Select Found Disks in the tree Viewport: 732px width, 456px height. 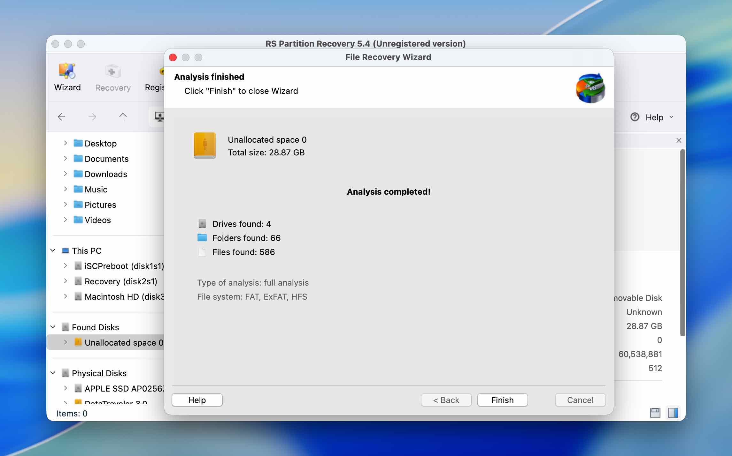95,327
